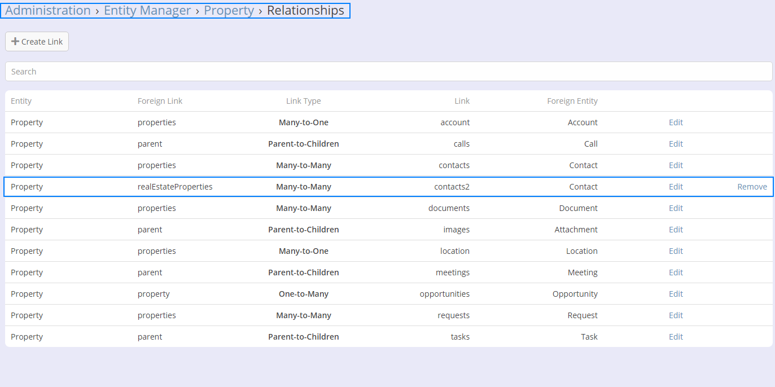Edit the calls relationship

click(x=676, y=144)
